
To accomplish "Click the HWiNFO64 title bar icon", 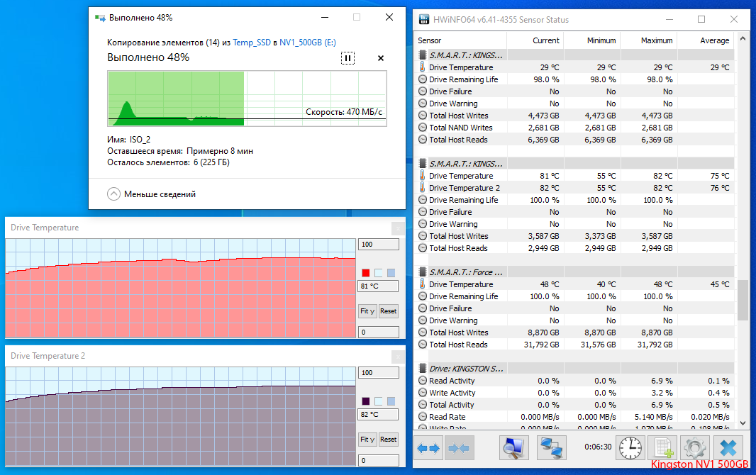I will tap(424, 19).
